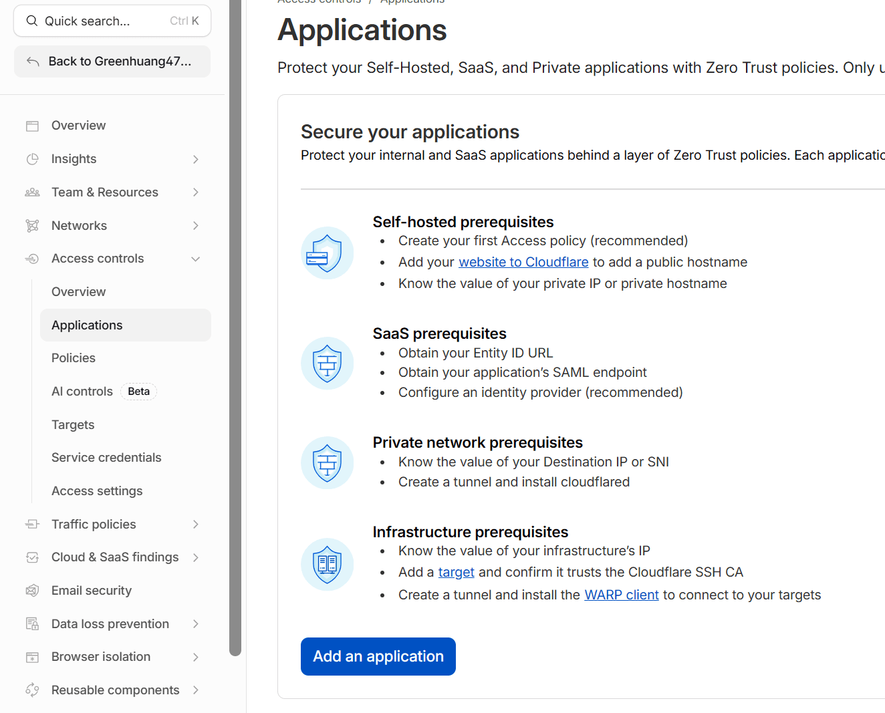Viewport: 885px width, 713px height.
Task: Open the WARP client link
Action: (x=622, y=595)
